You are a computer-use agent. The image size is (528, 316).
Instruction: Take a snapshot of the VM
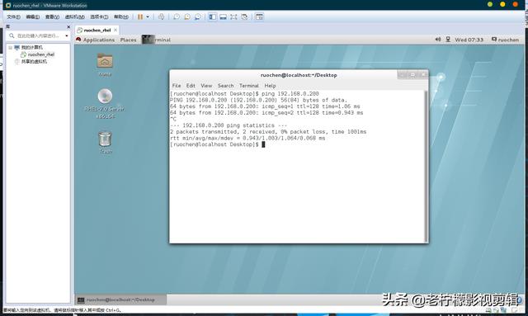177,17
